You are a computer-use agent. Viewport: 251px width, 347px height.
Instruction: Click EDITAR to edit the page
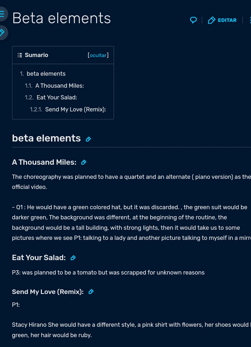(x=222, y=20)
